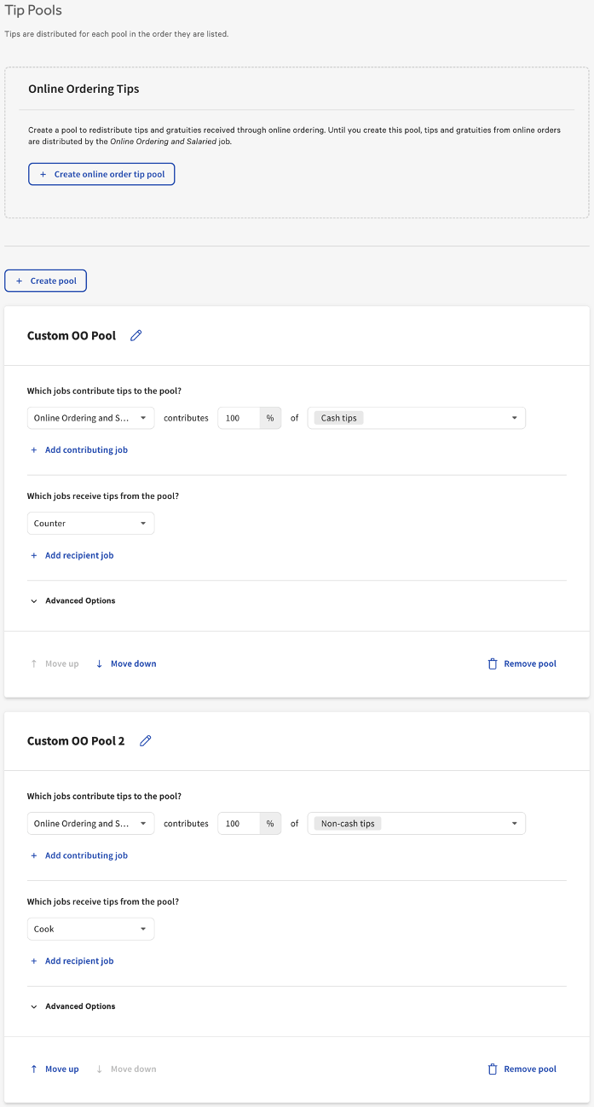Click the Create pool button
This screenshot has width=594, height=1107.
click(45, 281)
